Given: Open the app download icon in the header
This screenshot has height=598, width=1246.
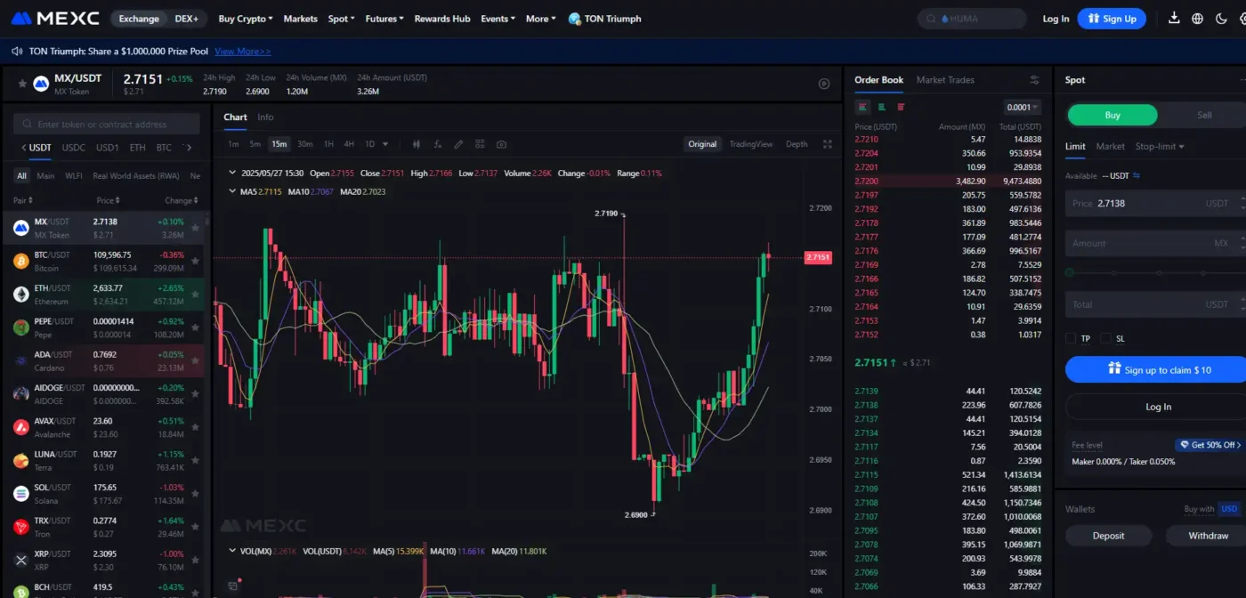Looking at the screenshot, I should pyautogui.click(x=1174, y=19).
